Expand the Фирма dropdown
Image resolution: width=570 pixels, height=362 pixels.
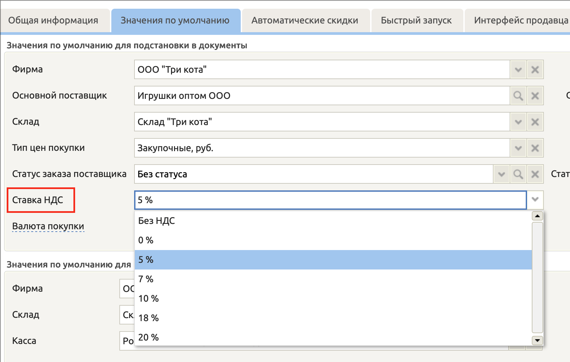(518, 70)
